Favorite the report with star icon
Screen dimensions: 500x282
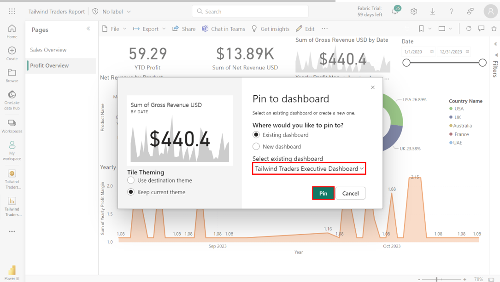pos(494,29)
